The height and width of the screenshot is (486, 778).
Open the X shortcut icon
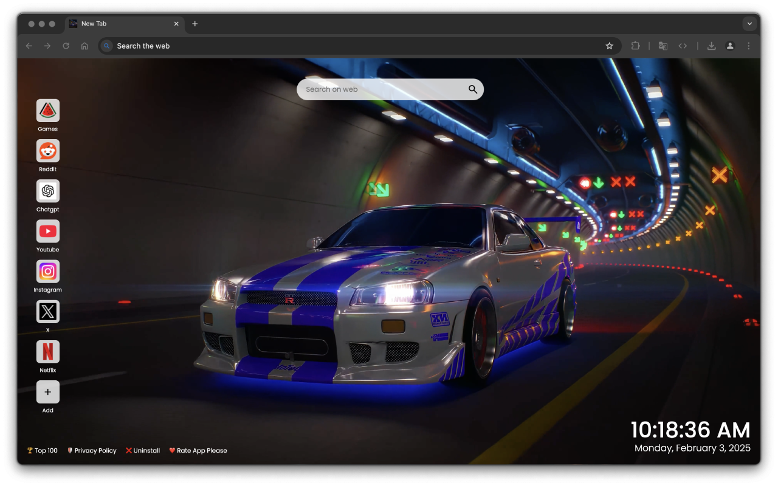(x=48, y=312)
